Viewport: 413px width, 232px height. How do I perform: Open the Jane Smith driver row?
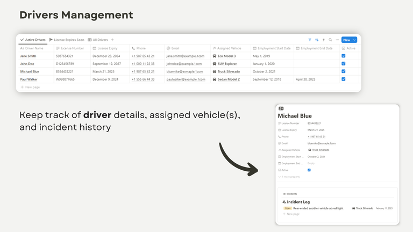pos(28,56)
